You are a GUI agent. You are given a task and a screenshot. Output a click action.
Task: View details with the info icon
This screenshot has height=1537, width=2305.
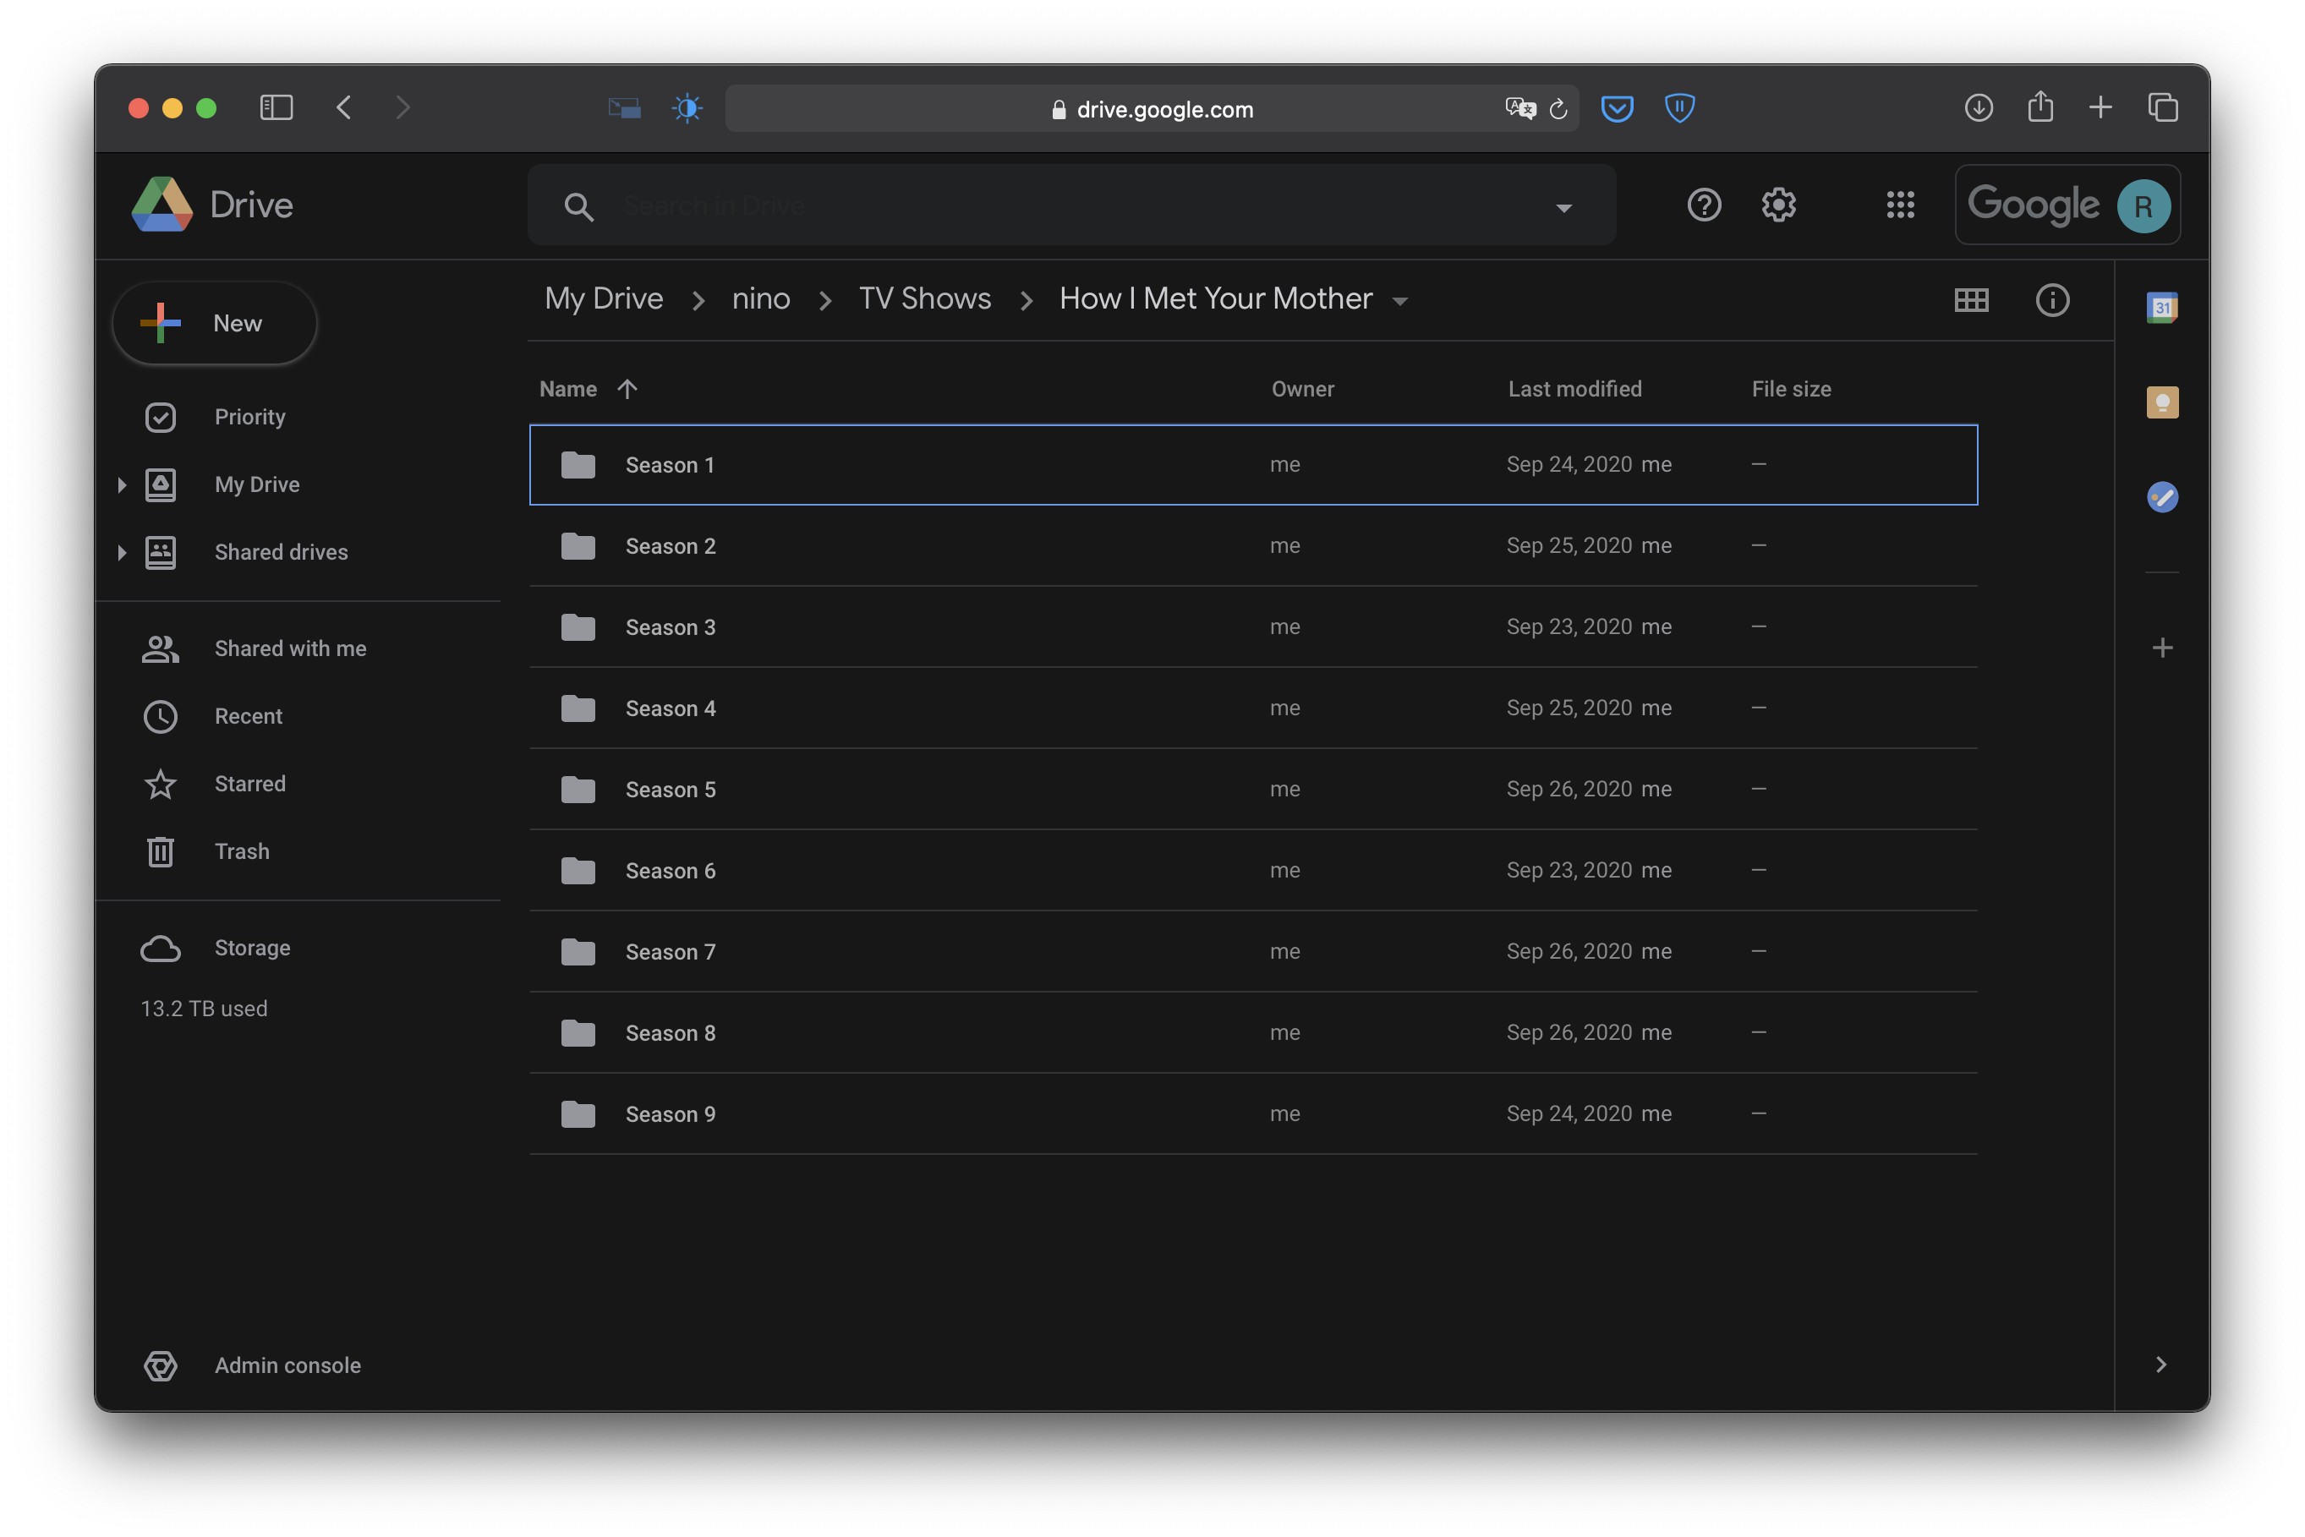point(2052,300)
